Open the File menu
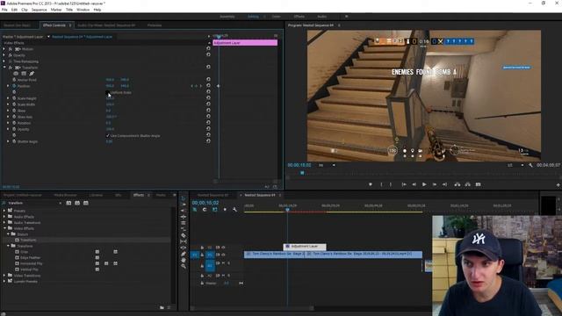This screenshot has height=316, width=562. coord(4,10)
